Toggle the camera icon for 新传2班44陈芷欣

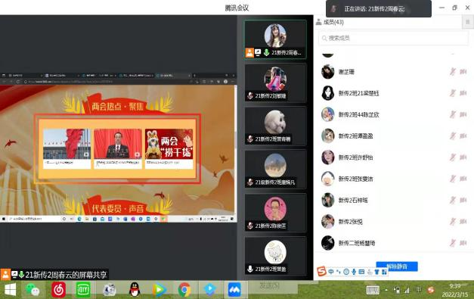pos(463,114)
